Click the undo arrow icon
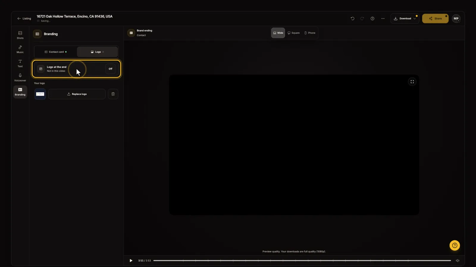Image resolution: width=476 pixels, height=267 pixels. 353,18
